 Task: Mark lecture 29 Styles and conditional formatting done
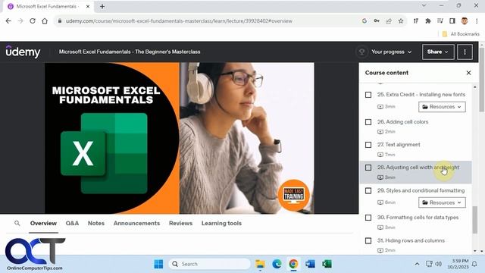368,190
